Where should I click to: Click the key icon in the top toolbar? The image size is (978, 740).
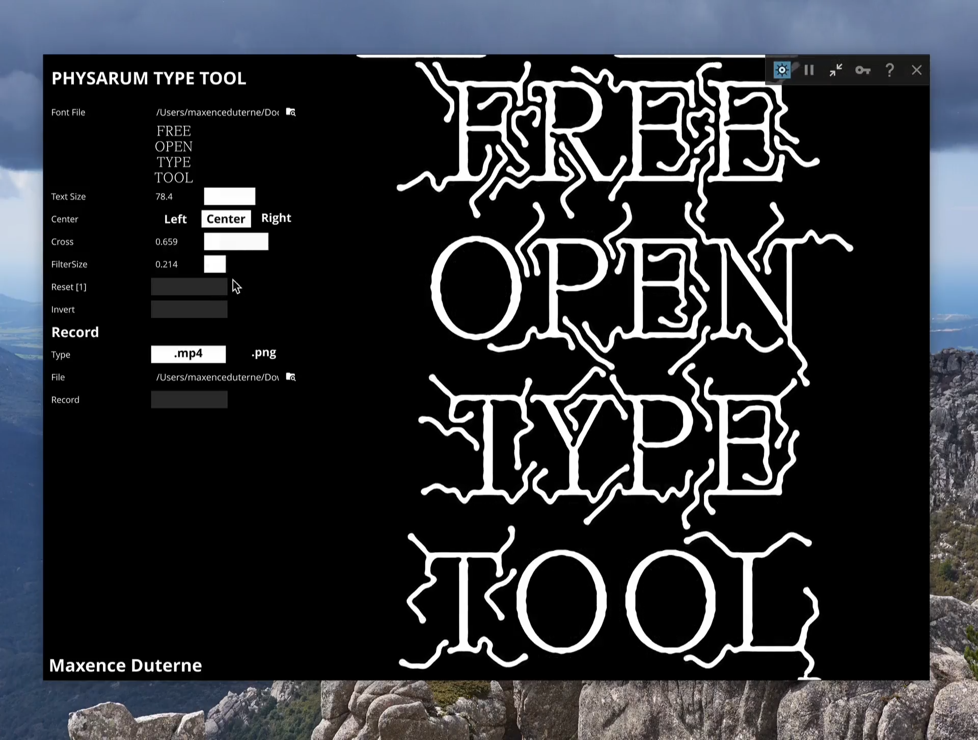click(x=863, y=70)
